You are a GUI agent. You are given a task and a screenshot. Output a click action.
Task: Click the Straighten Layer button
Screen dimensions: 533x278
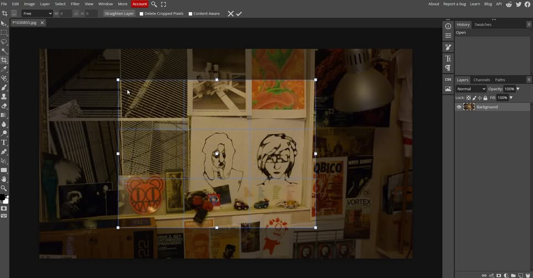[119, 13]
